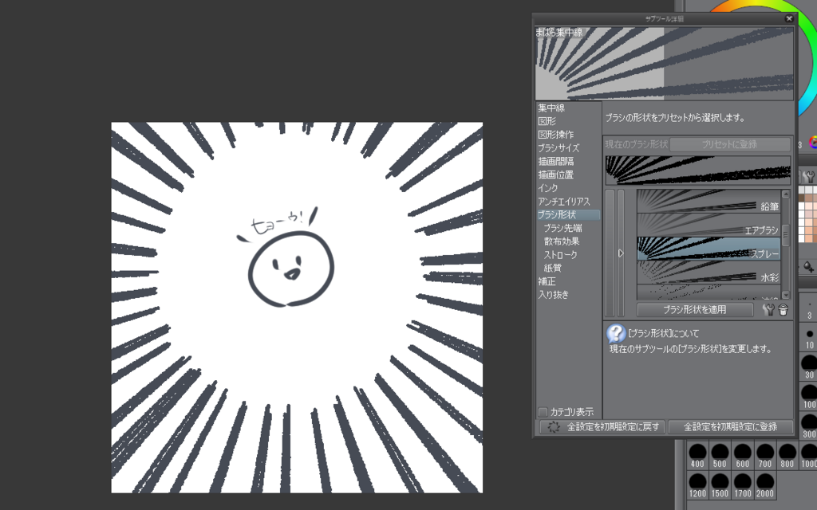Click the プリセットに登録 button
The height and width of the screenshot is (510, 817).
click(x=730, y=144)
